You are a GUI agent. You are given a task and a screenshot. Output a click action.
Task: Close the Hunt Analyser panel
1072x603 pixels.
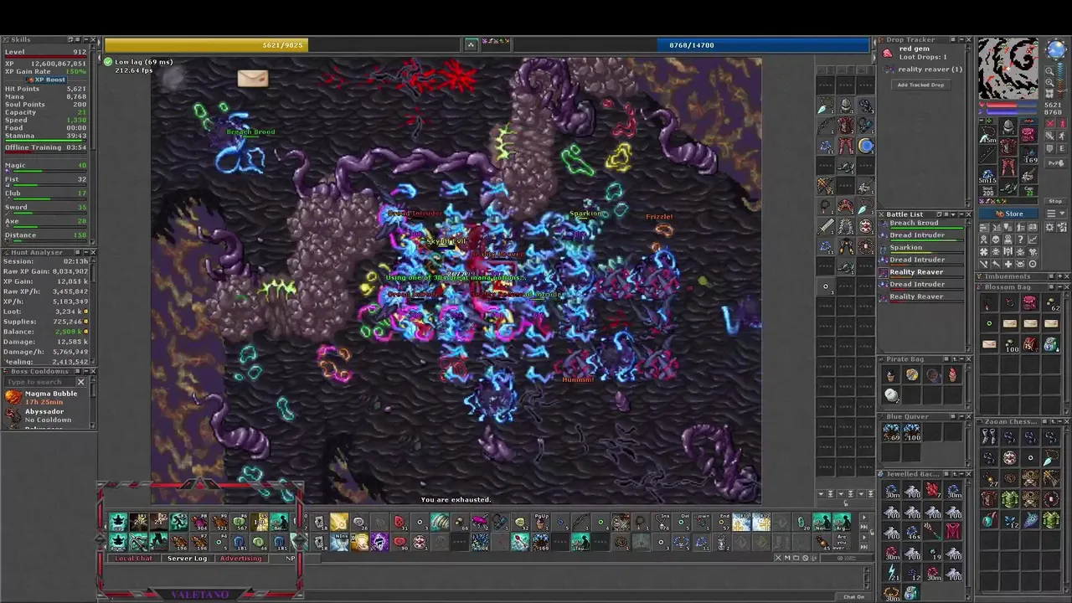93,252
